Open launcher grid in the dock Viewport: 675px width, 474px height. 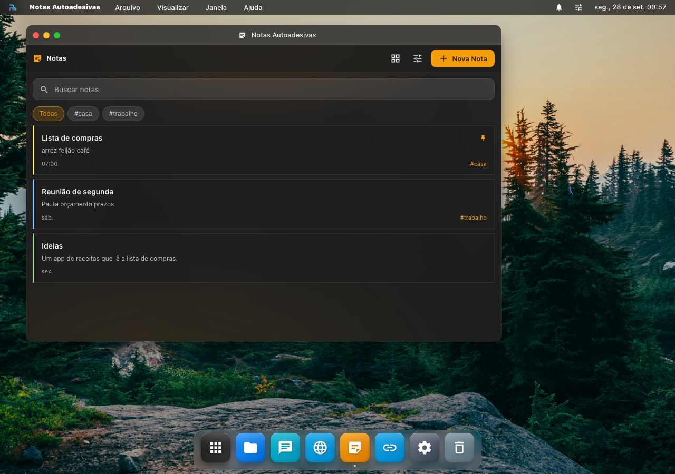tap(216, 448)
